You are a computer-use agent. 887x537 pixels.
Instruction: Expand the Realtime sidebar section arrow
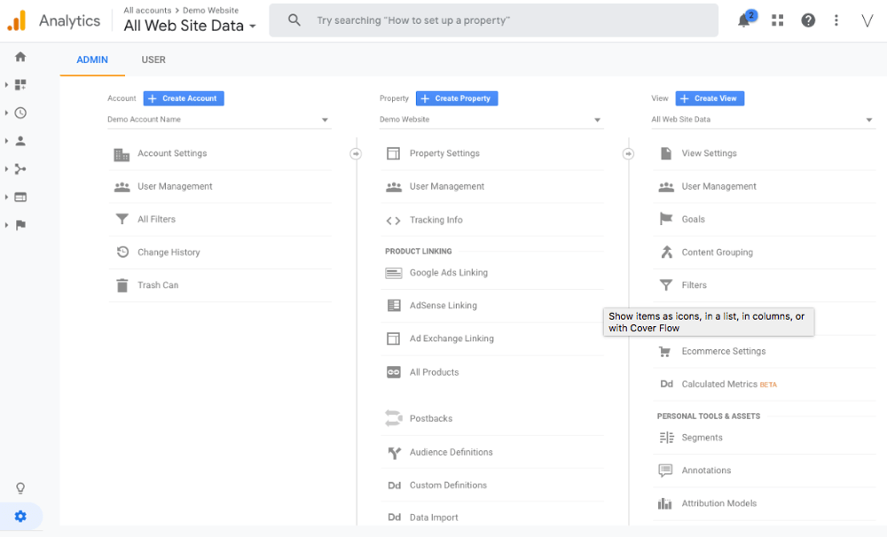[6, 113]
